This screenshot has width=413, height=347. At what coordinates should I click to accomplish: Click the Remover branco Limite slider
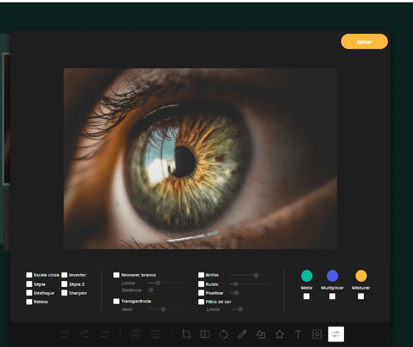click(158, 283)
